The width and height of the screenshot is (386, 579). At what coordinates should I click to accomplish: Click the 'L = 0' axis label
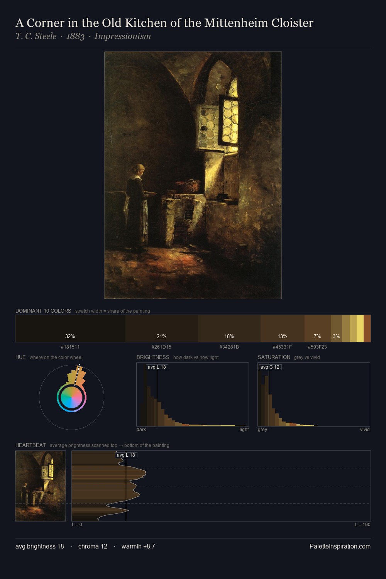77,525
